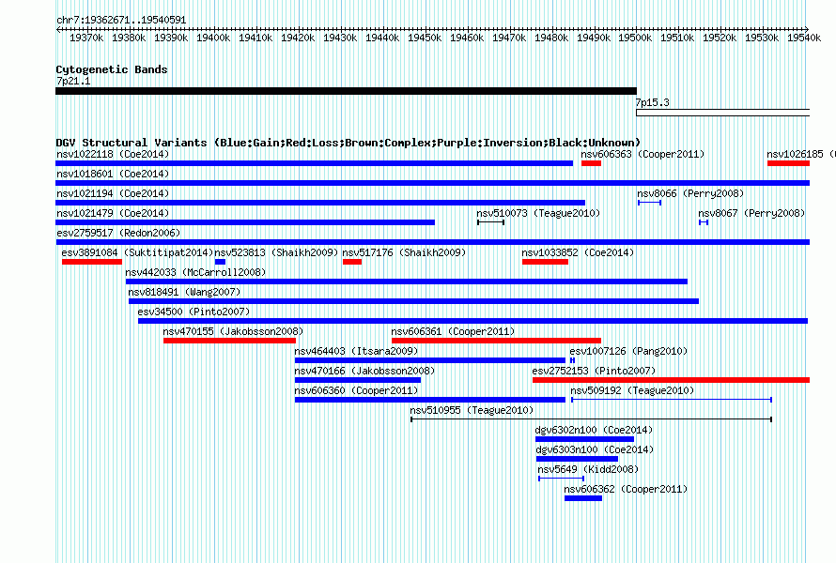Screen dimensions: 836x563
Task: Click the nsv470155 (Jakobsson2008) label
Action: 233,331
